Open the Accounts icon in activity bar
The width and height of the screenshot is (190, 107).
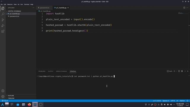point(3,91)
